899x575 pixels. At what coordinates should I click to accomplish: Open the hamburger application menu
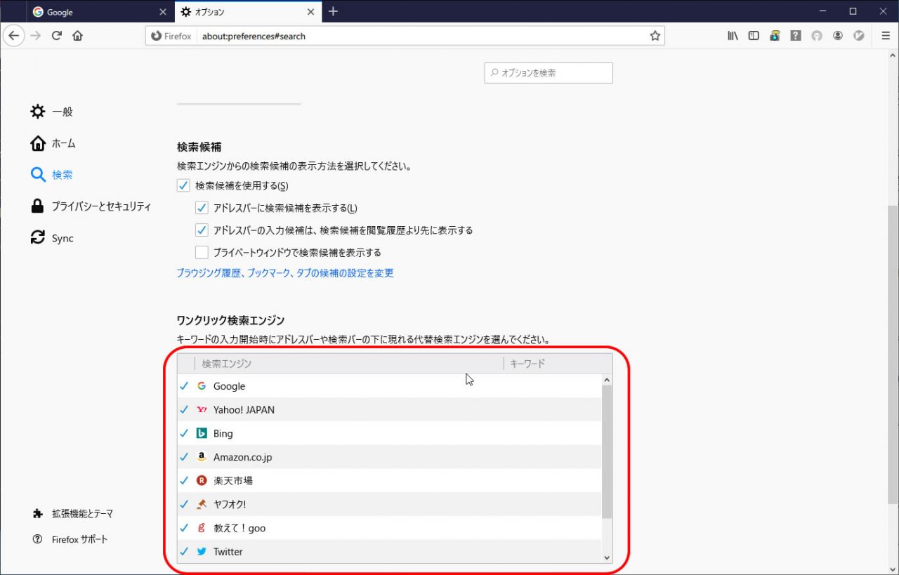click(x=885, y=36)
